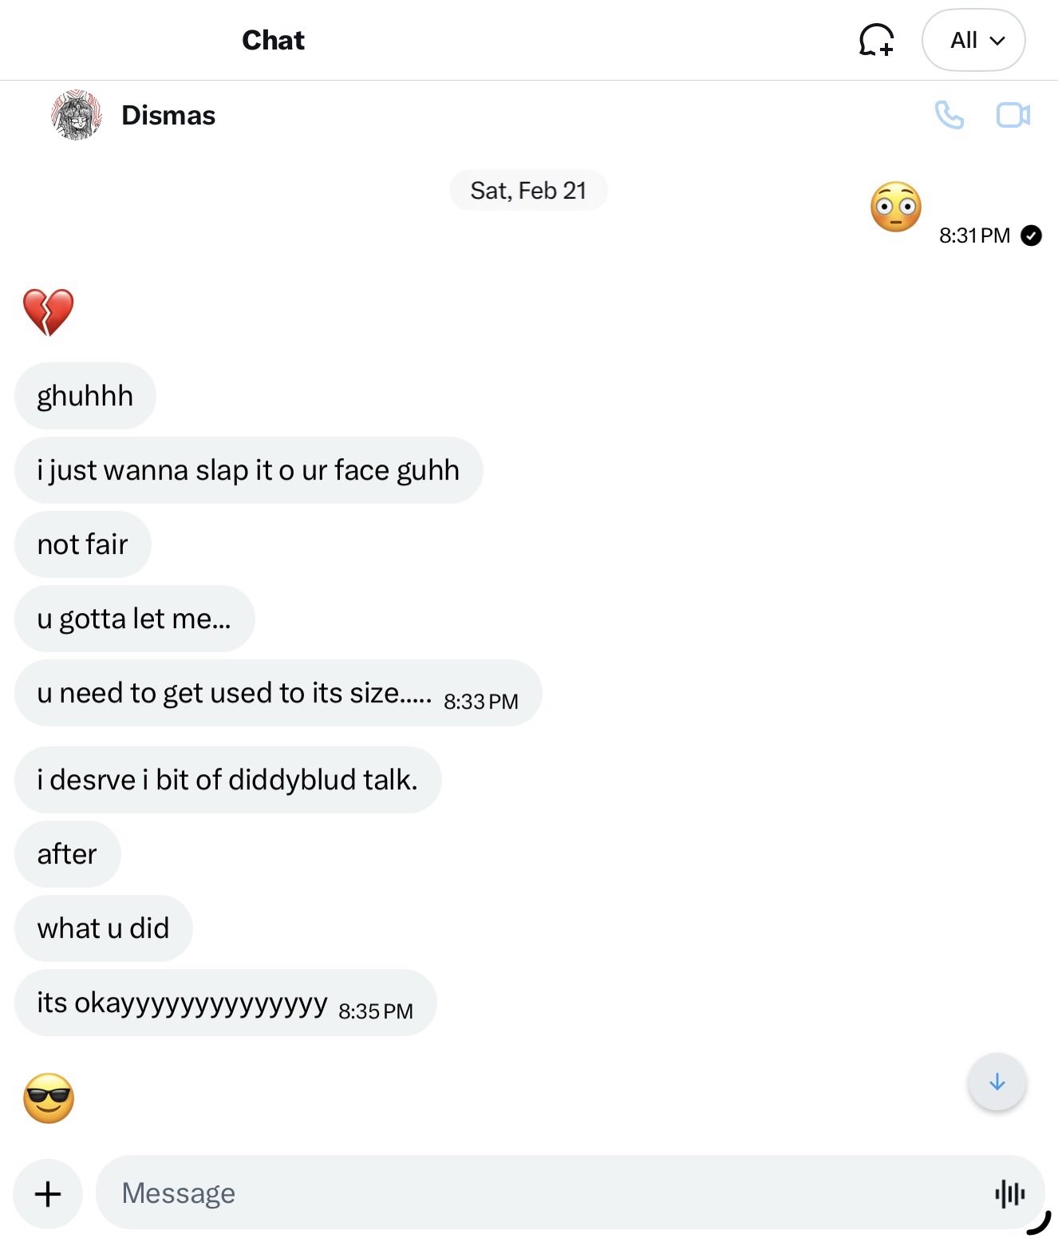Click the flushed face emoji message
This screenshot has width=1058, height=1242.
pyautogui.click(x=895, y=208)
